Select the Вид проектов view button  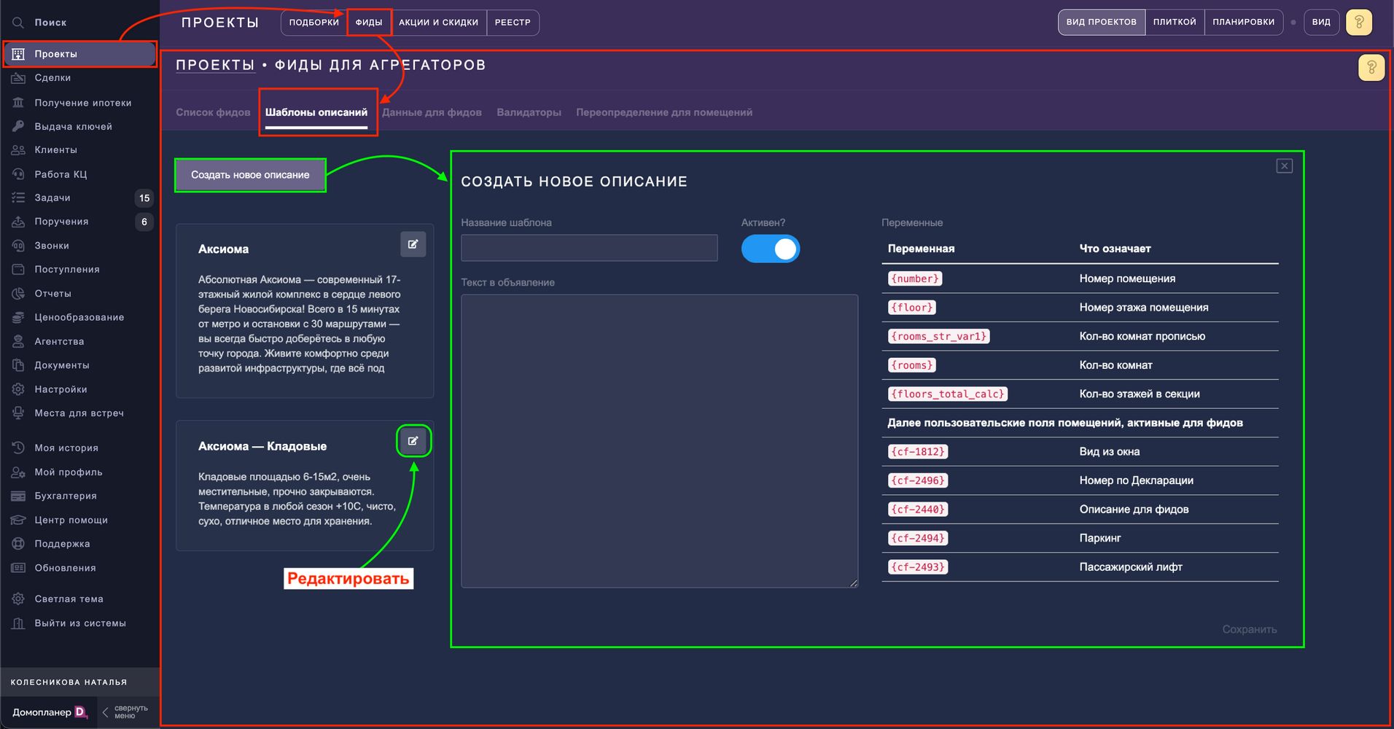click(x=1102, y=23)
